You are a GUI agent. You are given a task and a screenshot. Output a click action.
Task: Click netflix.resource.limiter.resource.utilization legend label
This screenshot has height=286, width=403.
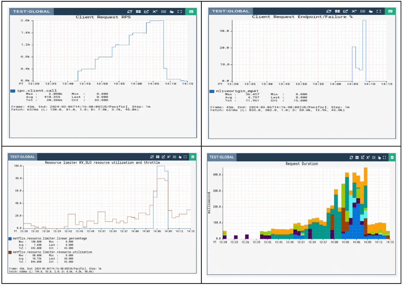[52, 252]
